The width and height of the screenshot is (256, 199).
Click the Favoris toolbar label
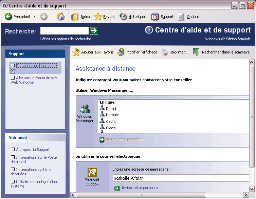109,17
